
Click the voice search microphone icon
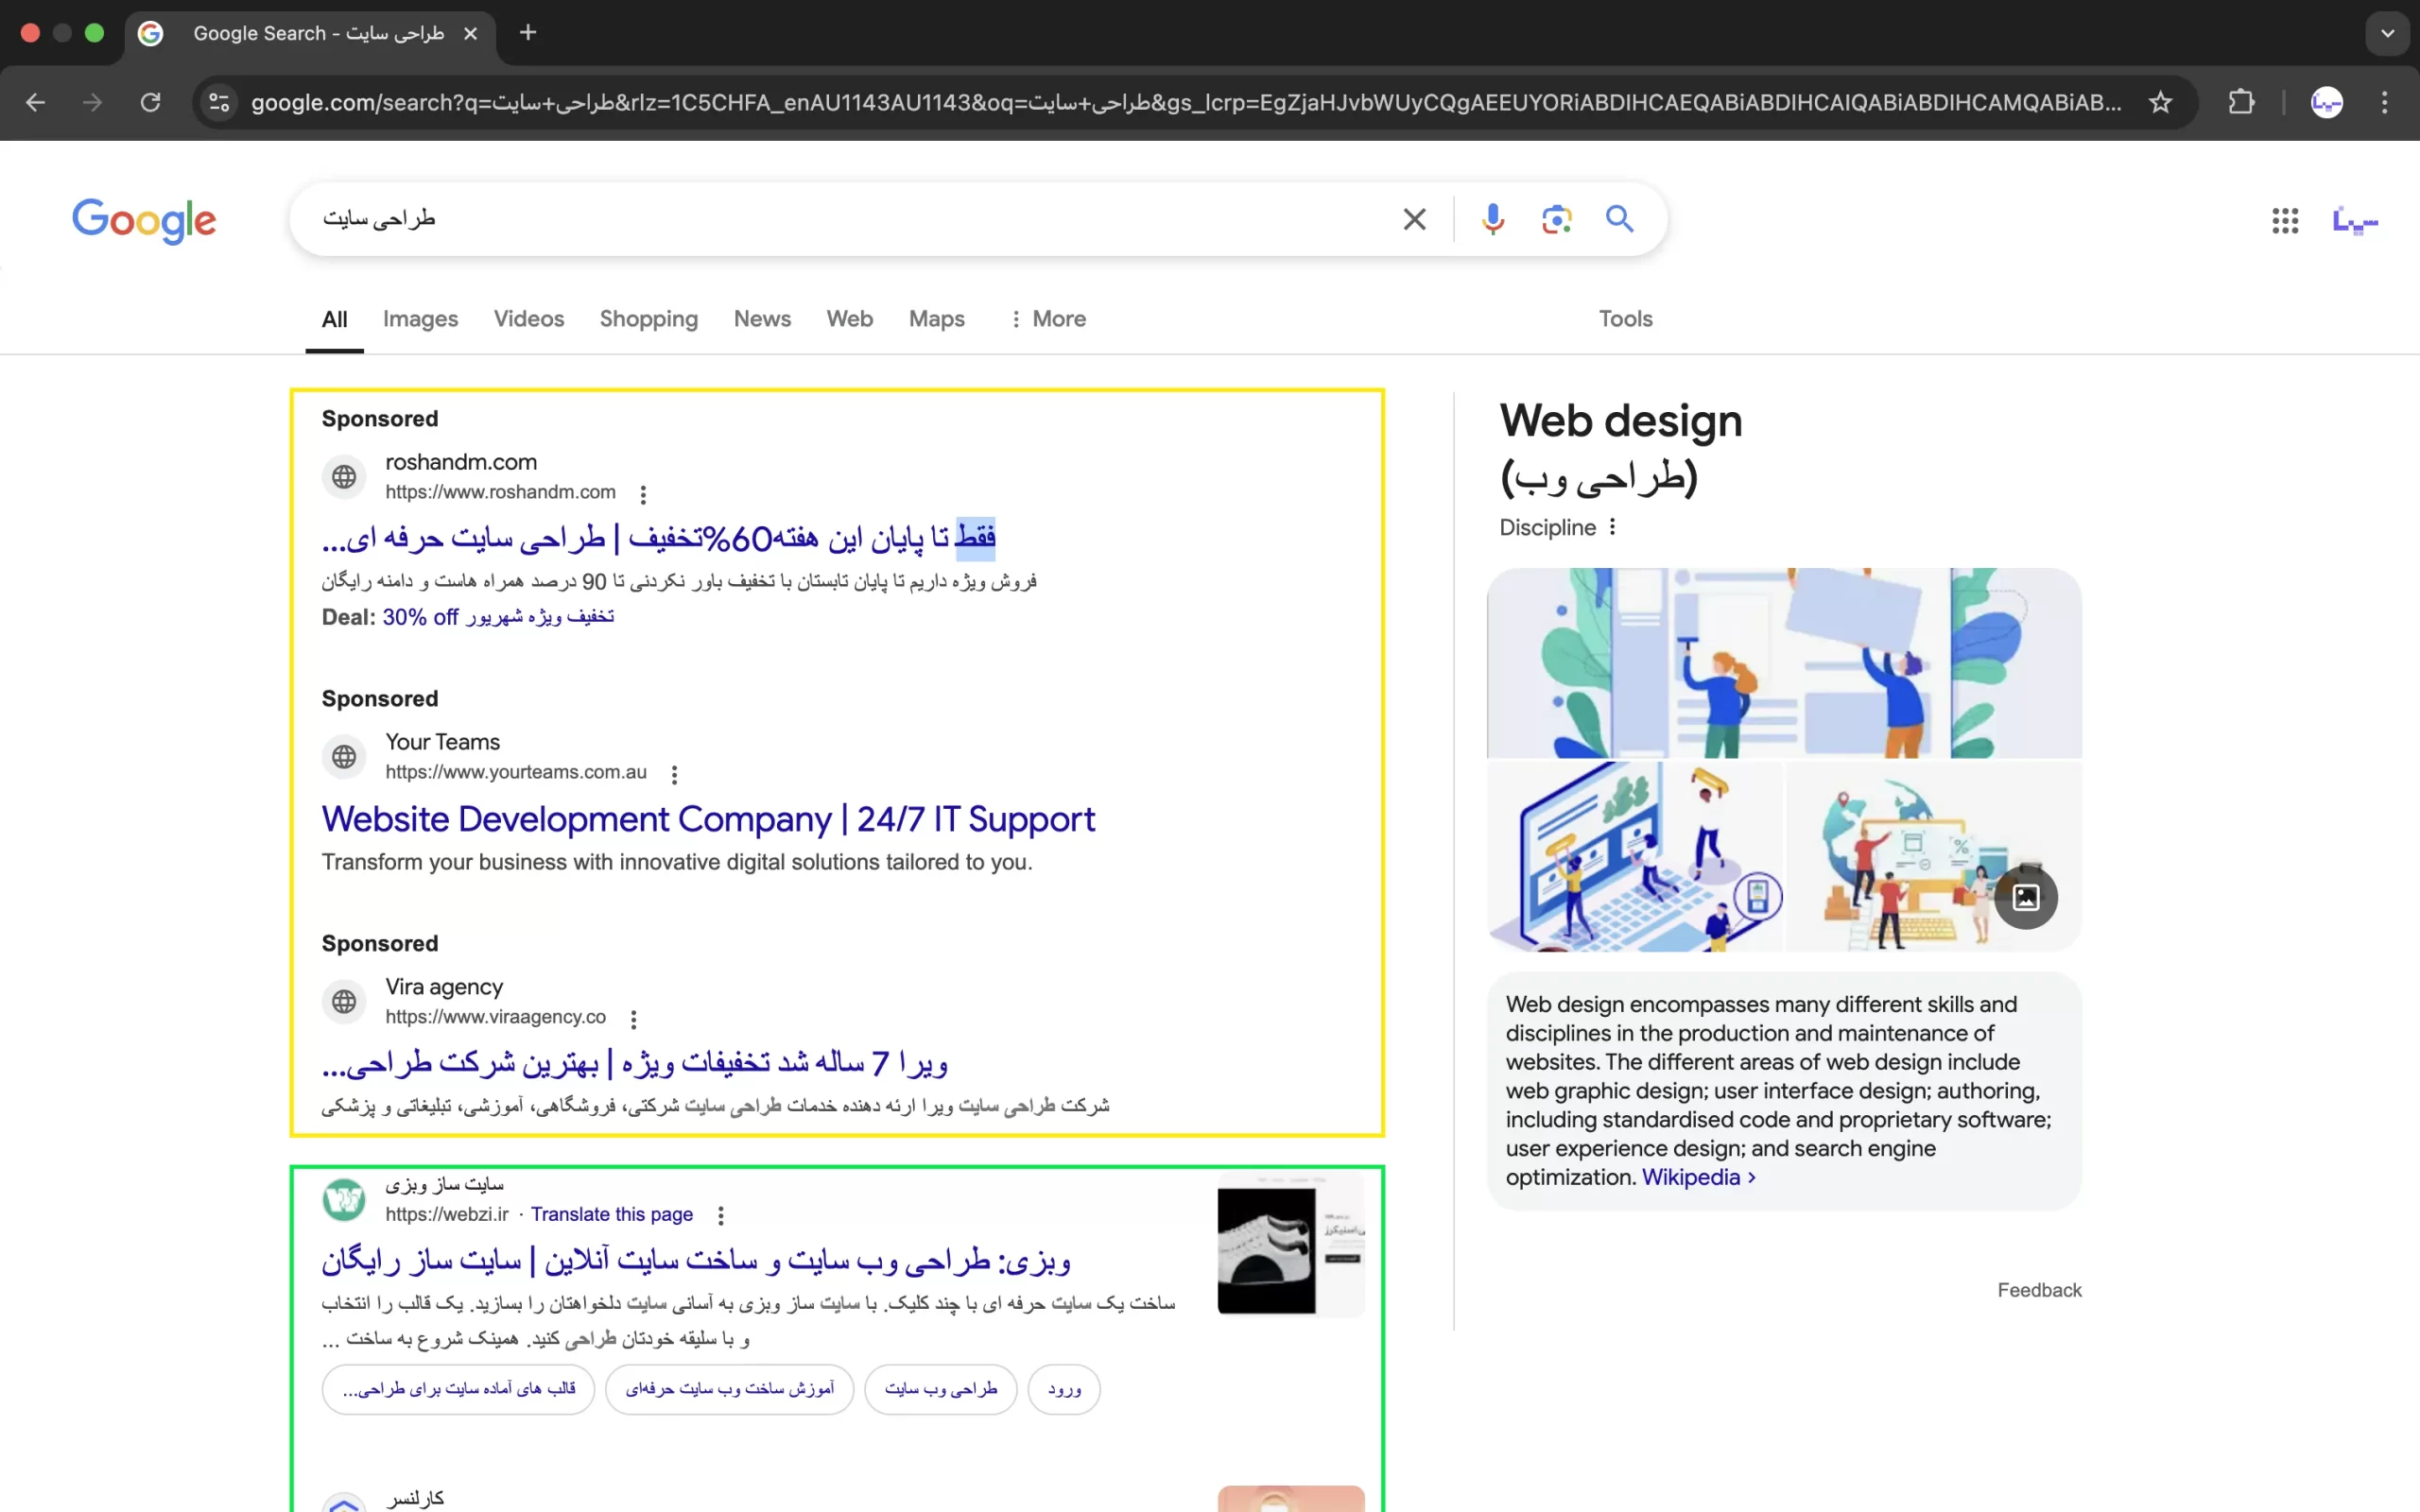[1492, 219]
